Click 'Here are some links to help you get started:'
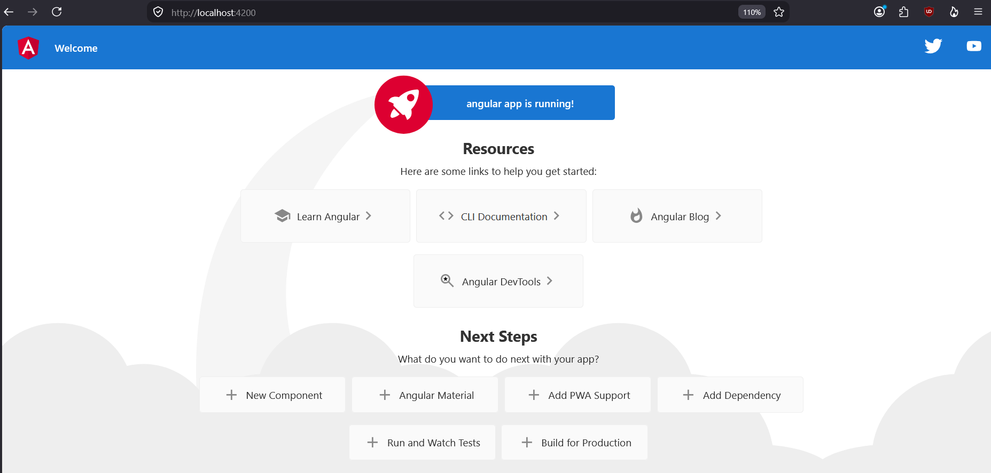This screenshot has height=473, width=991. click(x=498, y=171)
